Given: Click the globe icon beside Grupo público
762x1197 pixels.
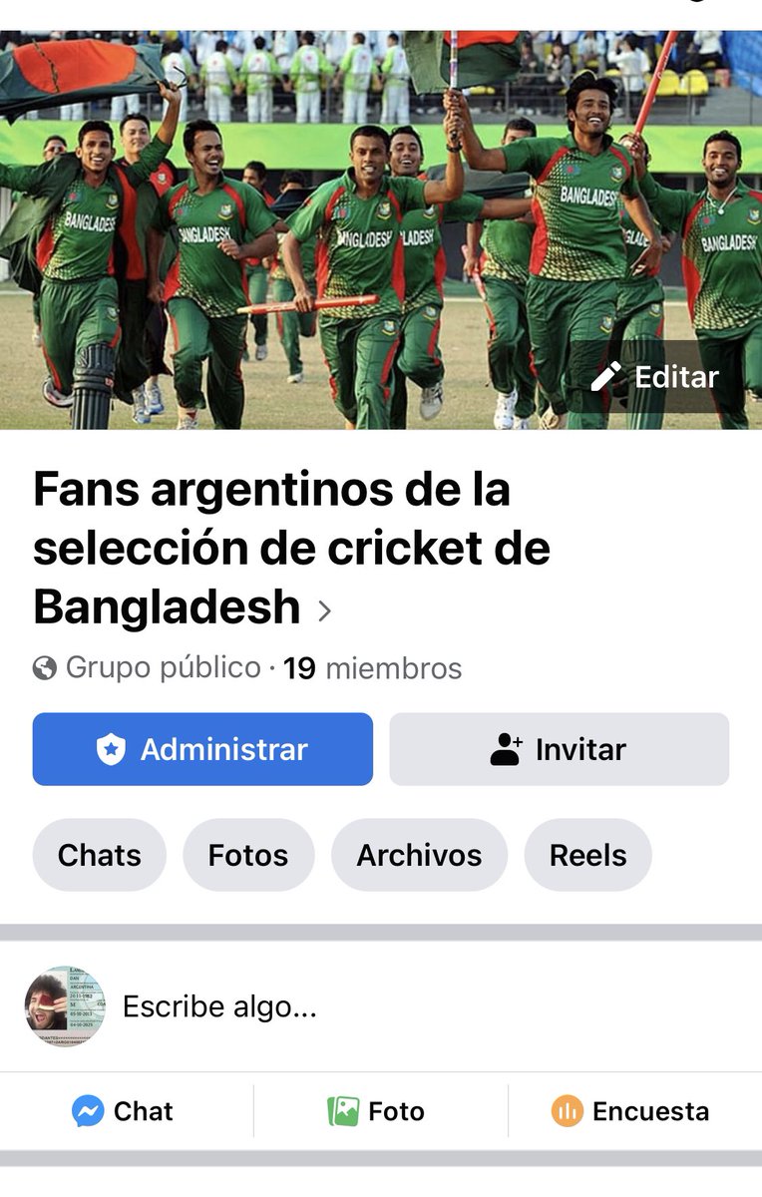Looking at the screenshot, I should [x=44, y=668].
